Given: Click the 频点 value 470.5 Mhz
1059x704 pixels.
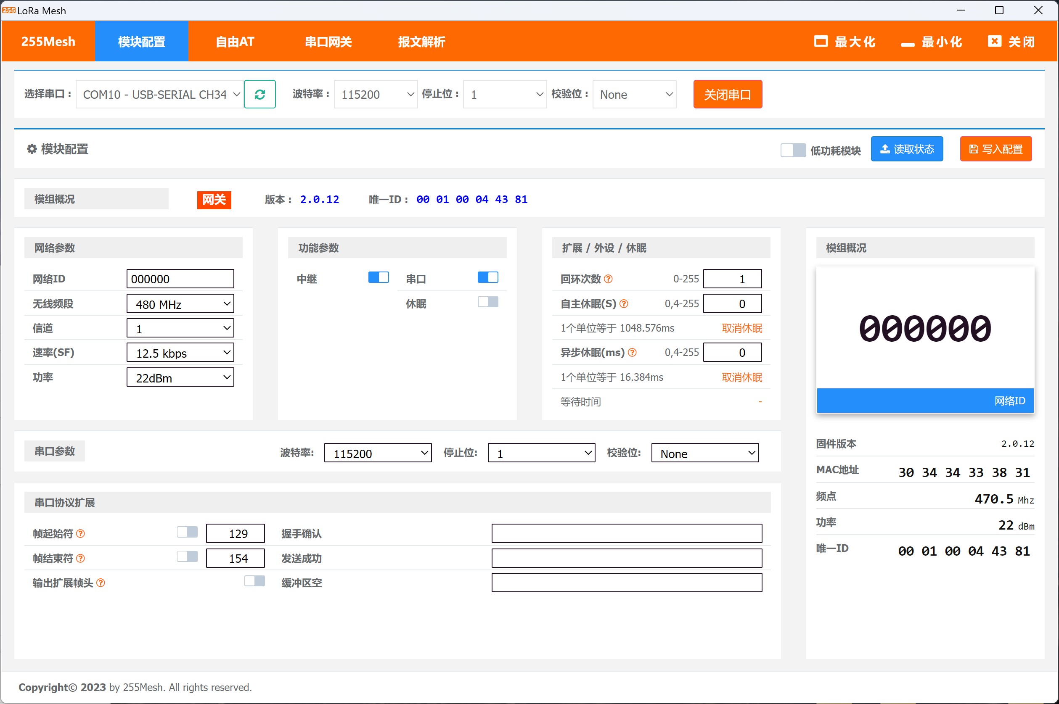Looking at the screenshot, I should pyautogui.click(x=1004, y=499).
